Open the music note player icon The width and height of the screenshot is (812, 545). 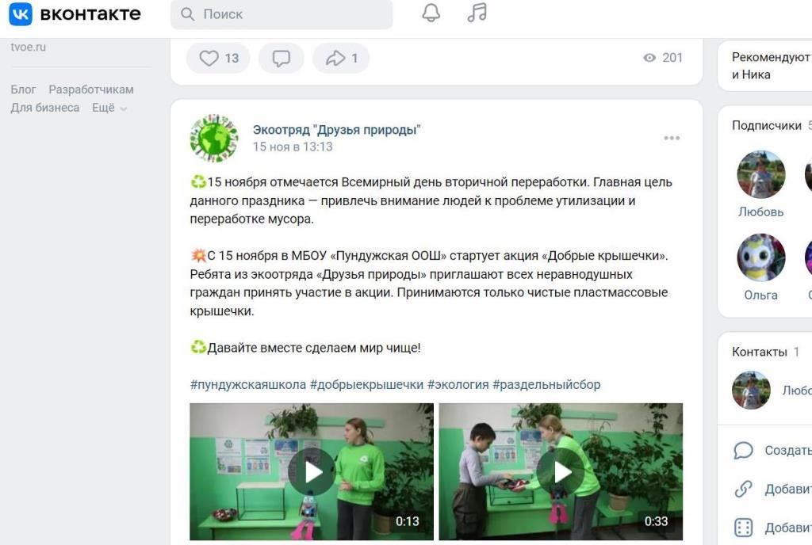point(477,13)
